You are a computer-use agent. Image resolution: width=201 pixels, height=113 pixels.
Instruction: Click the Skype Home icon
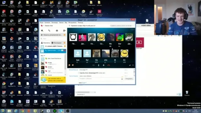click(42, 30)
